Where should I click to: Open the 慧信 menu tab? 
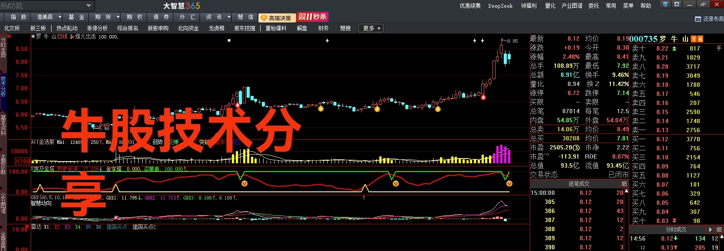pos(245,17)
